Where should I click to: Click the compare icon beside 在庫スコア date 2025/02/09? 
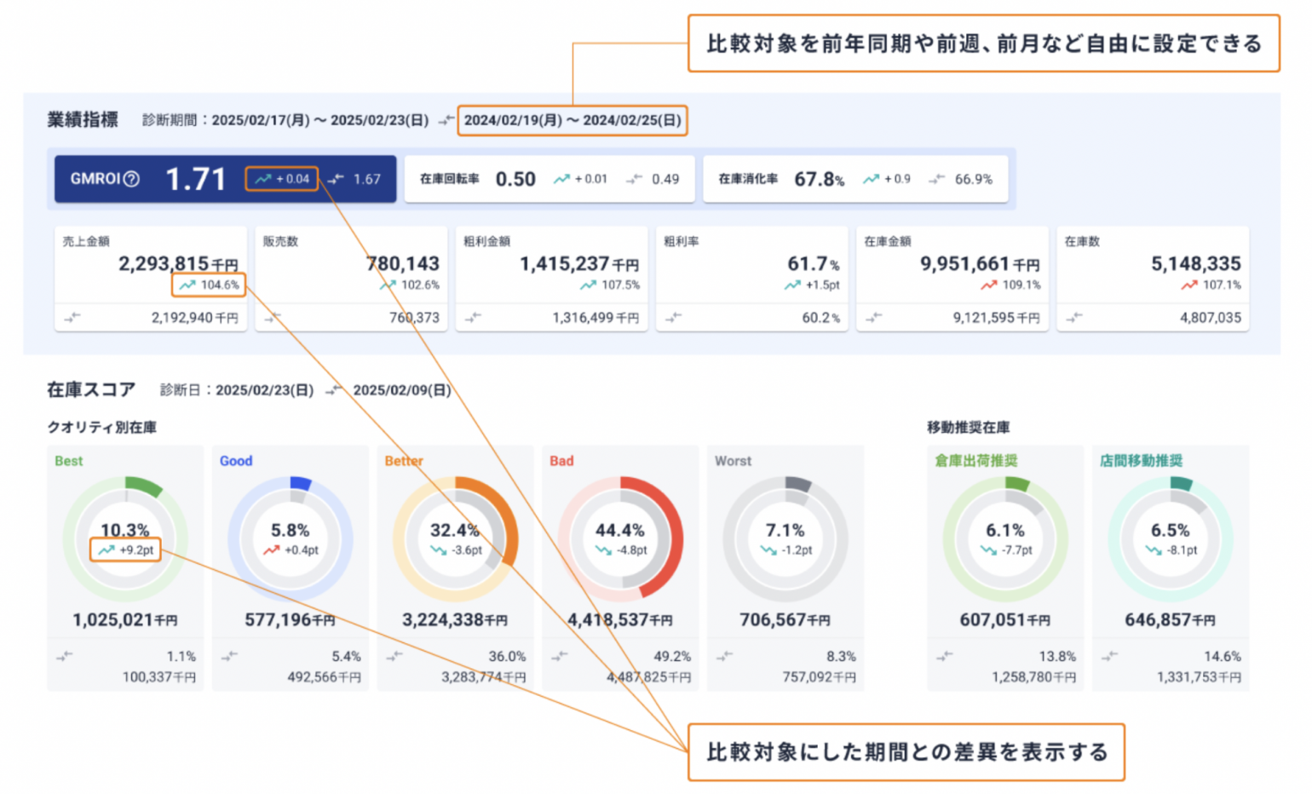coord(333,390)
